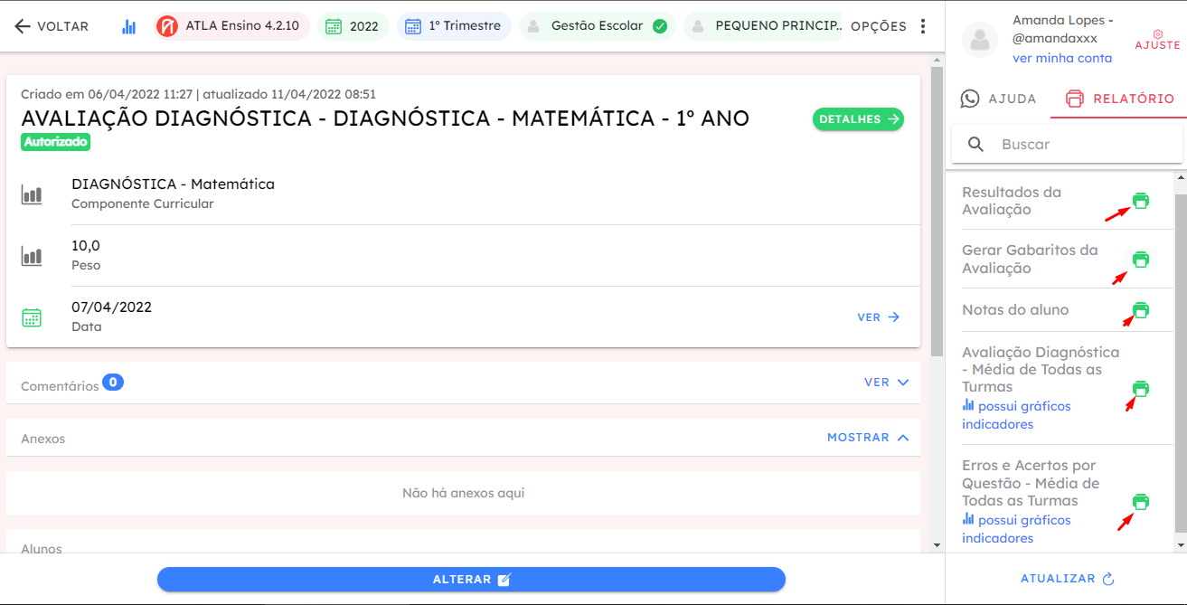Click the VOLTAR back arrow
Image resolution: width=1187 pixels, height=605 pixels.
pyautogui.click(x=23, y=26)
